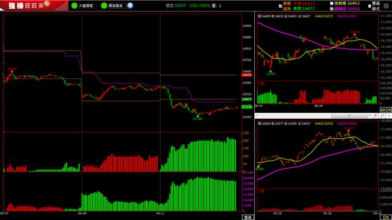Toggle the 關鍵 checkbox
Viewport: 392px width, 220px height.
(280, 4)
